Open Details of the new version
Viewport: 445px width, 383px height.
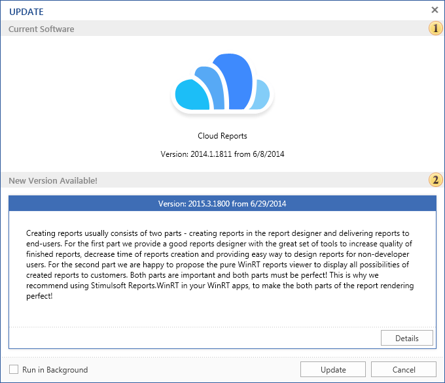click(x=406, y=338)
